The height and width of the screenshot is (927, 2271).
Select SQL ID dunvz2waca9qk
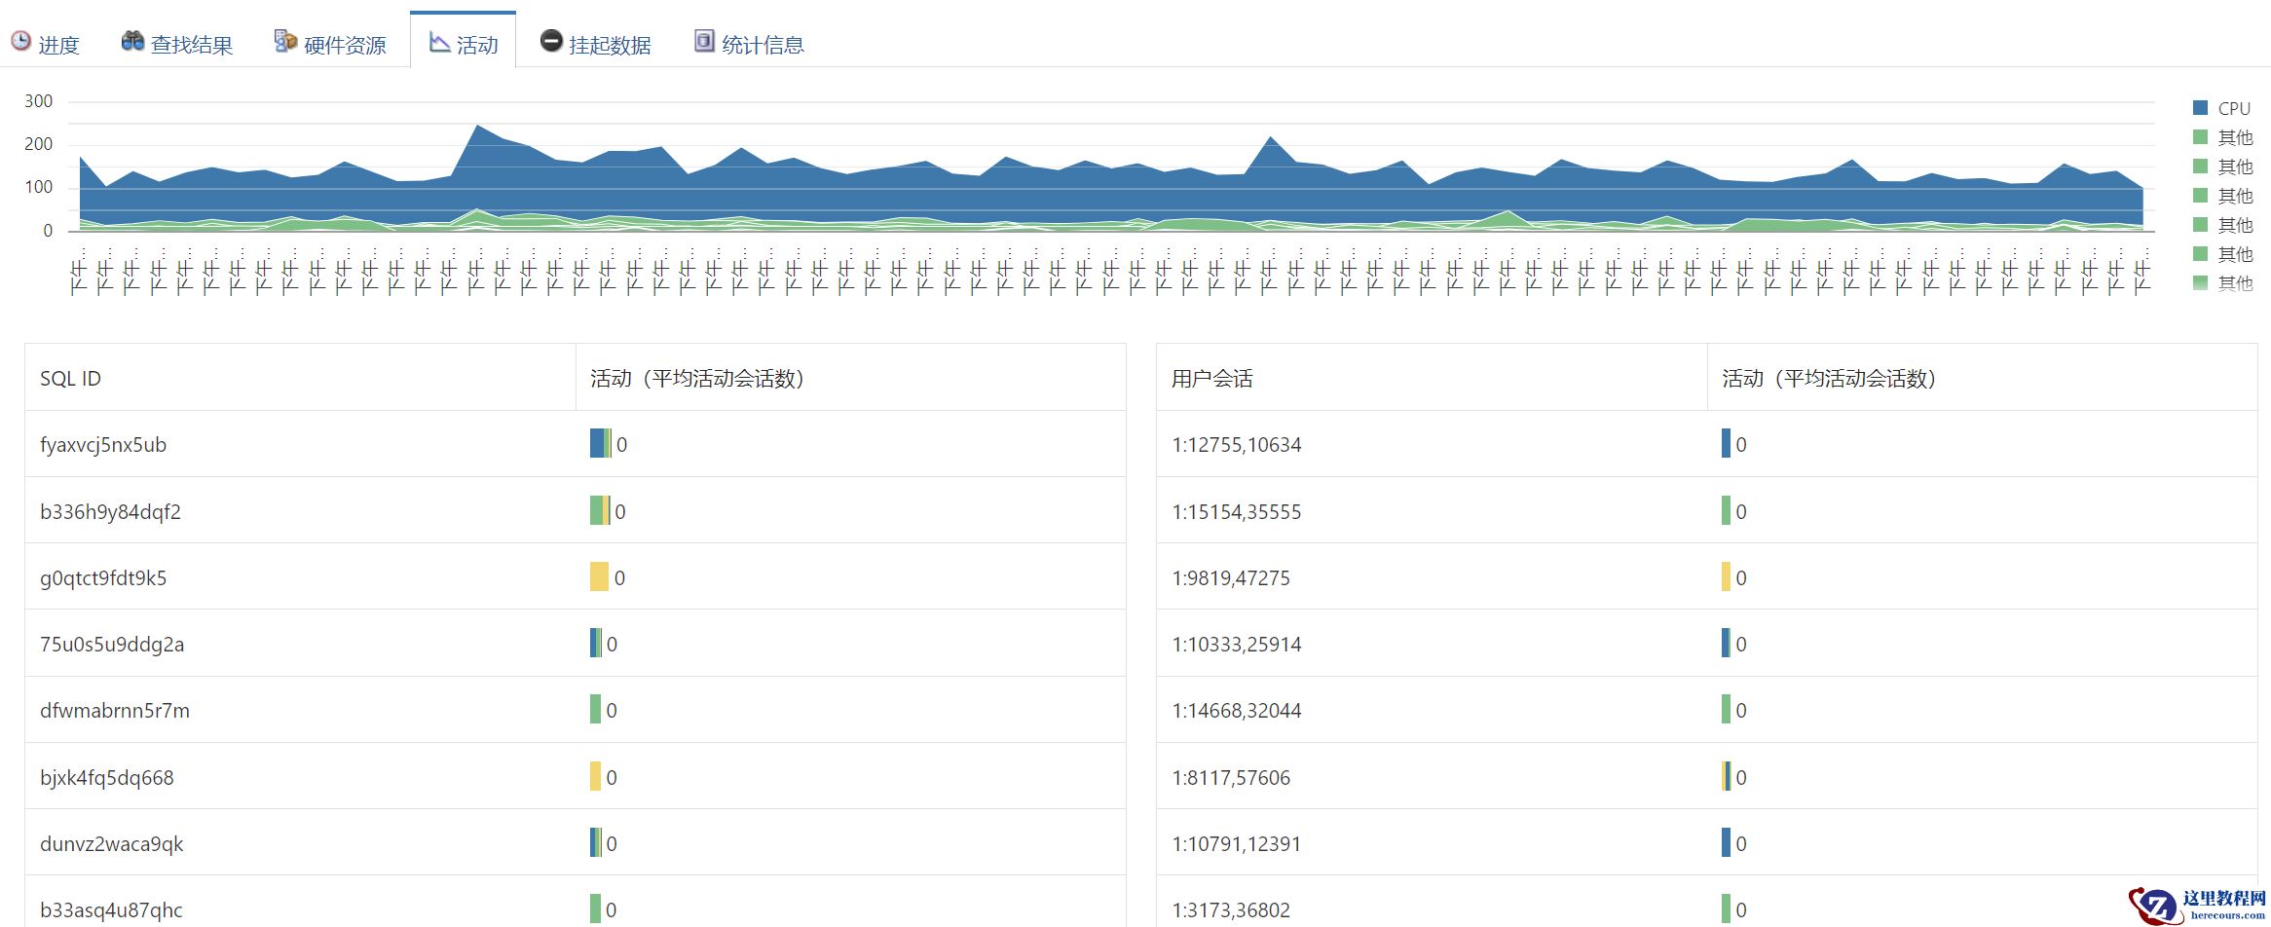(x=112, y=844)
